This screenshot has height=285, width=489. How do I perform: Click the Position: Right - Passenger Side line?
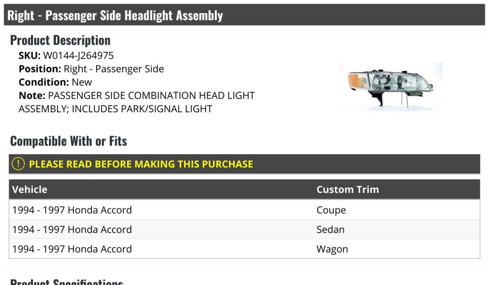91,69
